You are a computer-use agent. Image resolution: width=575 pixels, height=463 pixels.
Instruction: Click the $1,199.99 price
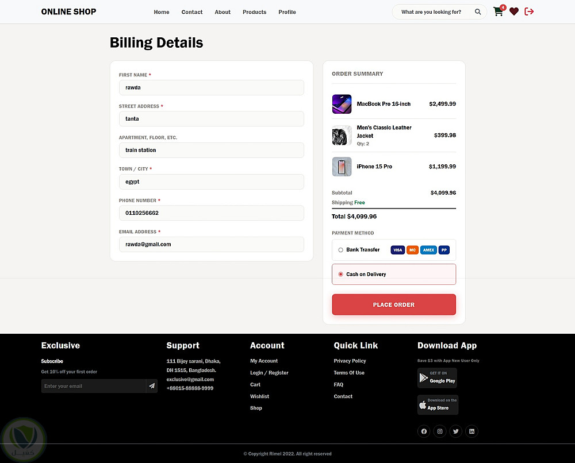tap(443, 167)
